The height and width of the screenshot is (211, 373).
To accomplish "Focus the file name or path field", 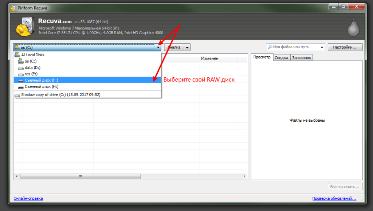I will coord(295,47).
